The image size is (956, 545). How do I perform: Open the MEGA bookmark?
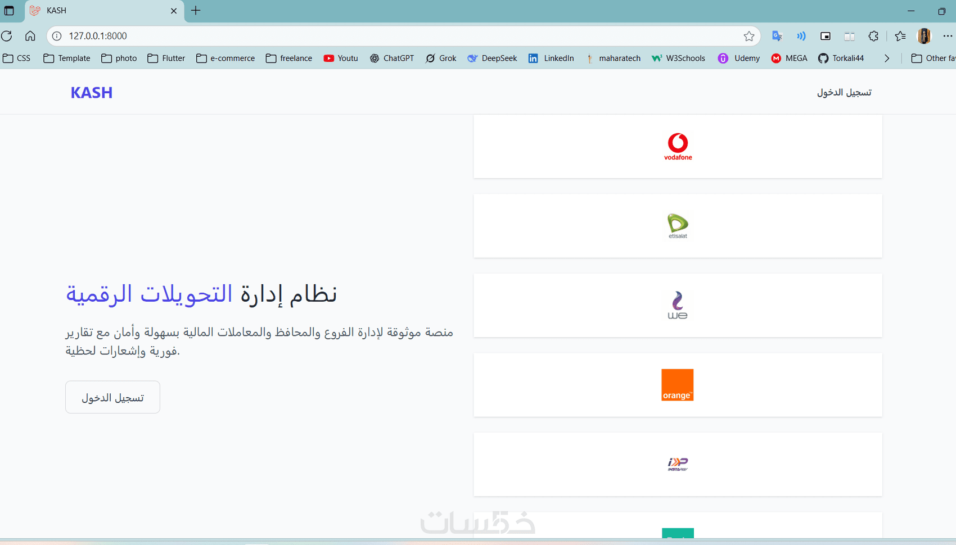pos(790,58)
